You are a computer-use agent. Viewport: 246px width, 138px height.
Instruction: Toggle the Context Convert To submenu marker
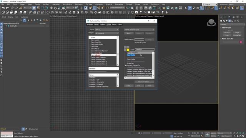126,65
